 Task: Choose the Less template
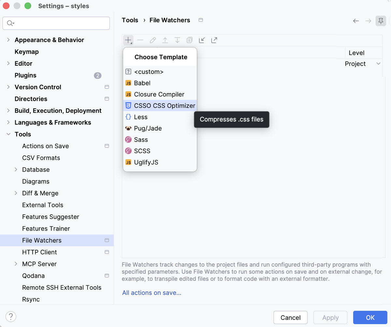[x=160, y=117]
